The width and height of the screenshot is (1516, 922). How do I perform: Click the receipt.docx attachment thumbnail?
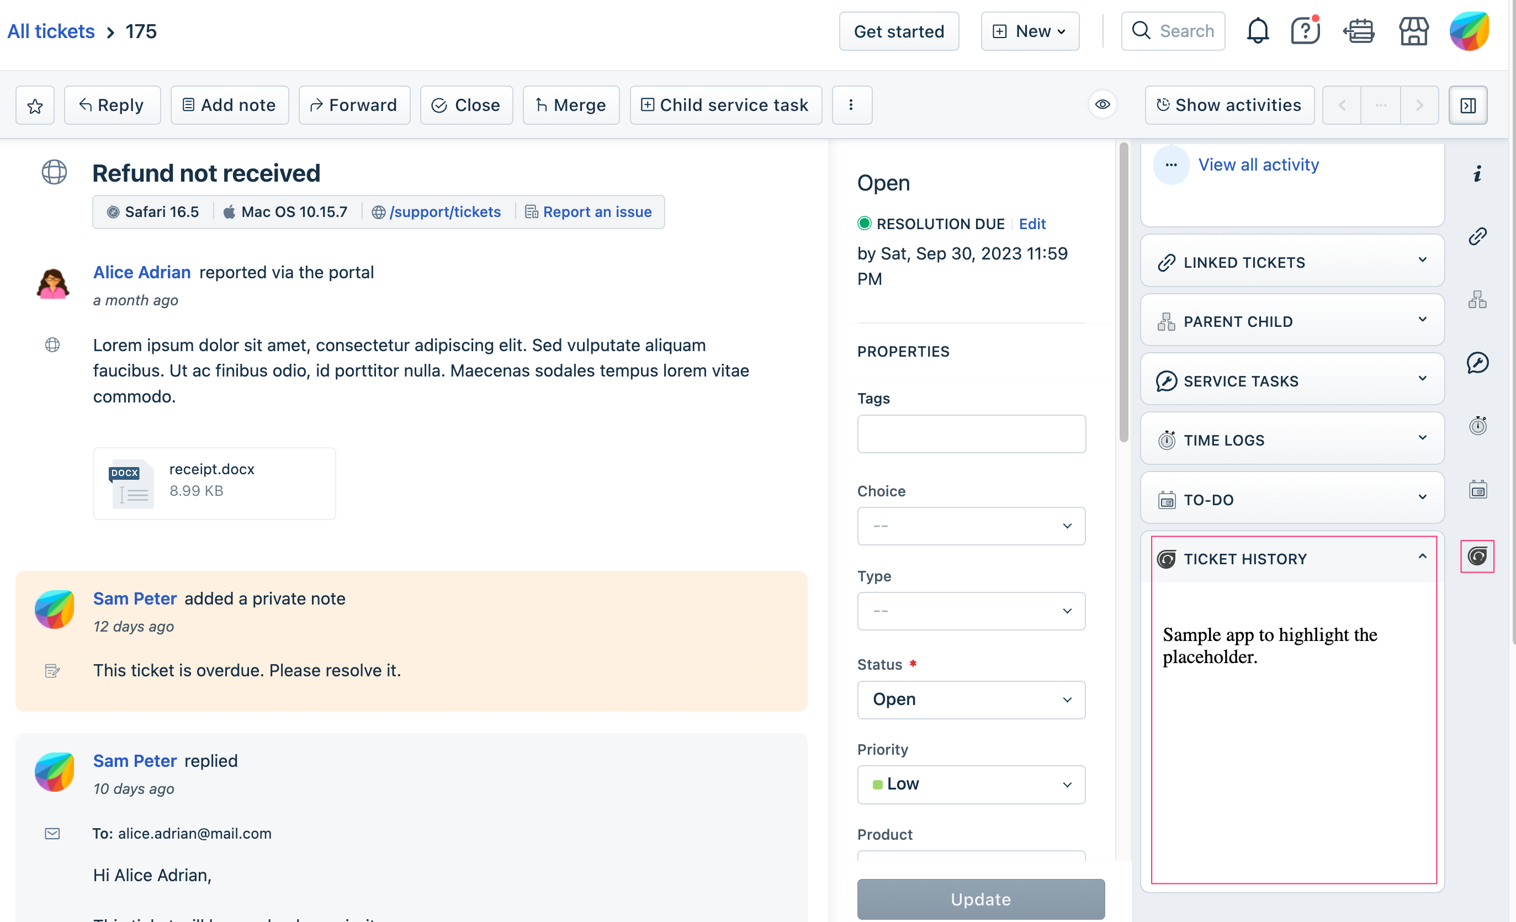pos(130,482)
